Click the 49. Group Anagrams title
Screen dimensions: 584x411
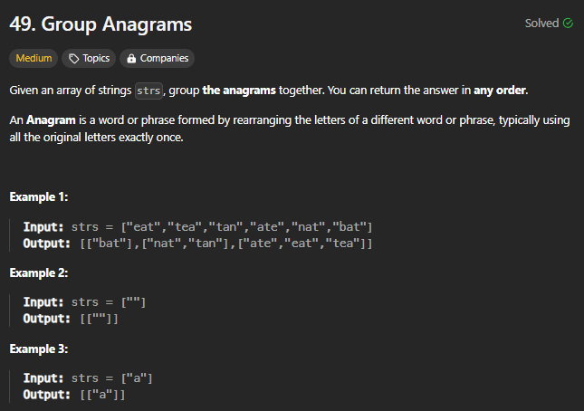101,24
